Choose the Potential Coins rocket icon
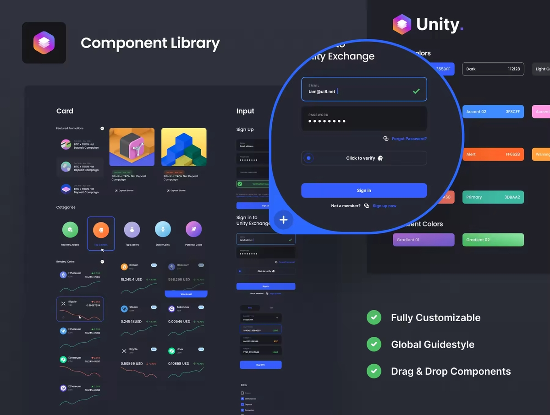Screen dimensions: 550x415 (x=193, y=230)
